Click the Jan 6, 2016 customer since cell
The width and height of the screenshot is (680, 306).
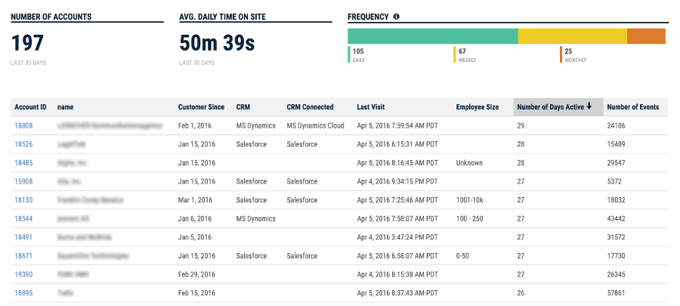195,219
